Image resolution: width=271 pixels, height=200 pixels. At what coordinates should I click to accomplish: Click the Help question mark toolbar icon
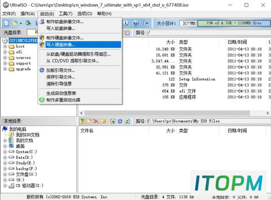tap(135, 23)
